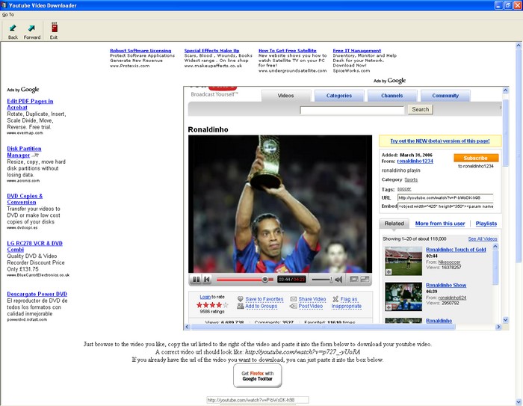Viewport: 523px width, 406px height.
Task: Click the Post Video icon
Action: [293, 306]
